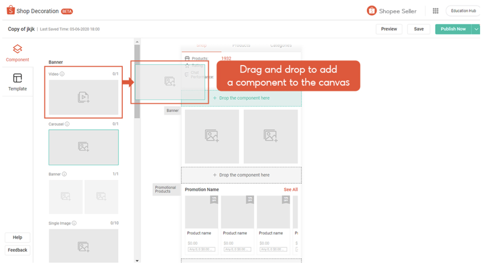This screenshot has width=487, height=268.
Task: Click the Banner section heading in component list
Action: click(x=56, y=62)
